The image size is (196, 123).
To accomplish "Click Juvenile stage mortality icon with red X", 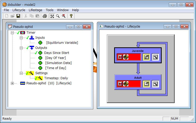I will pyautogui.click(x=120, y=57).
